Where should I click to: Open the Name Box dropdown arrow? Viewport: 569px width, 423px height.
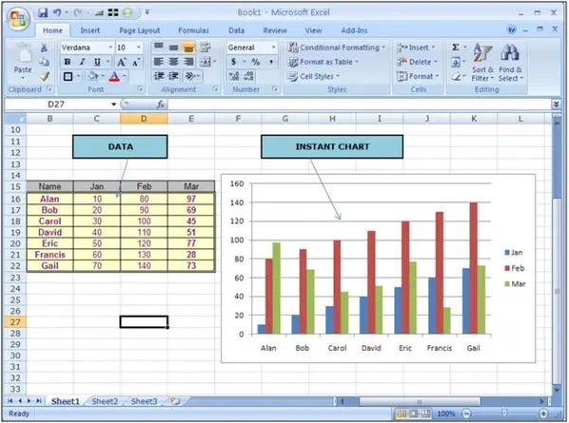click(114, 104)
